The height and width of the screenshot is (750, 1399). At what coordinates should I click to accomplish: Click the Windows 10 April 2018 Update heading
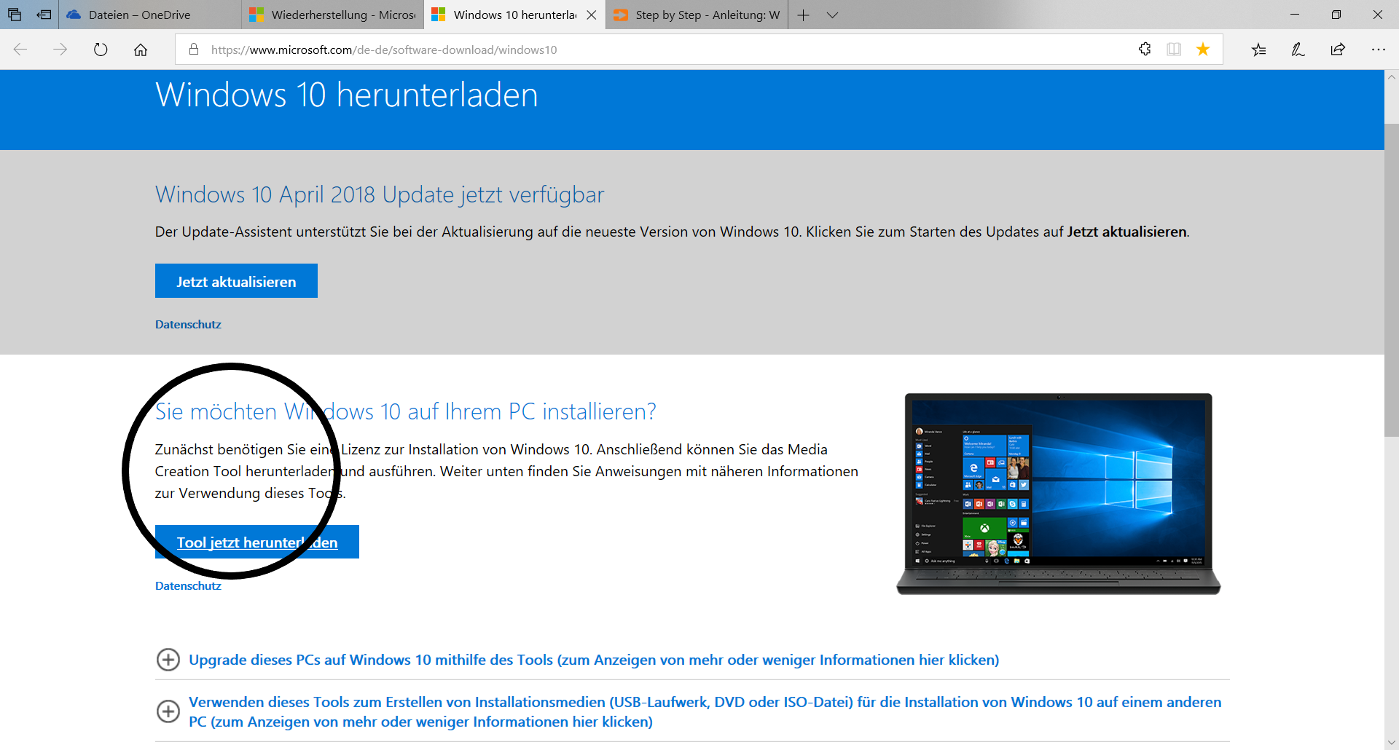pyautogui.click(x=380, y=194)
